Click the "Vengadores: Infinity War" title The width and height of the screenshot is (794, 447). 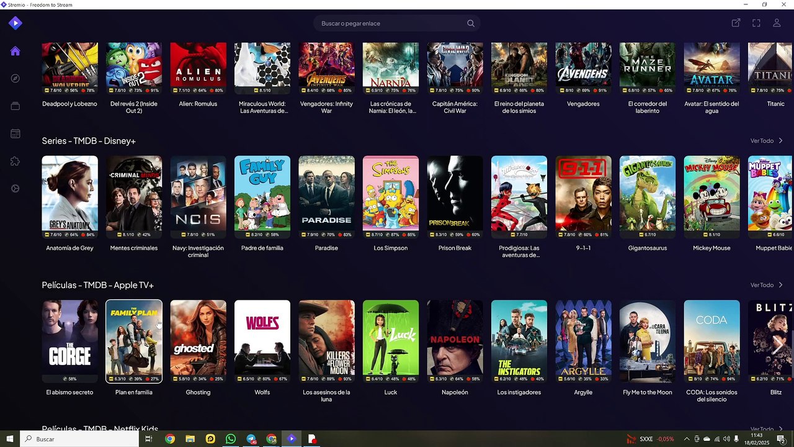[326, 107]
